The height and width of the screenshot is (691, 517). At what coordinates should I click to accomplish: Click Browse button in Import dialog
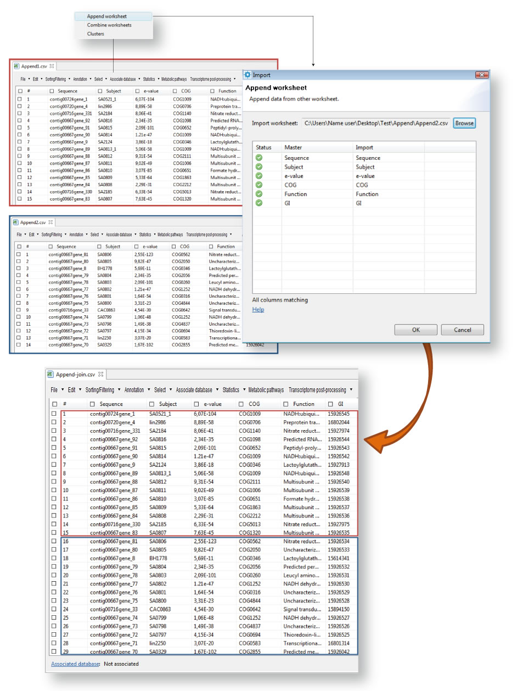(464, 123)
